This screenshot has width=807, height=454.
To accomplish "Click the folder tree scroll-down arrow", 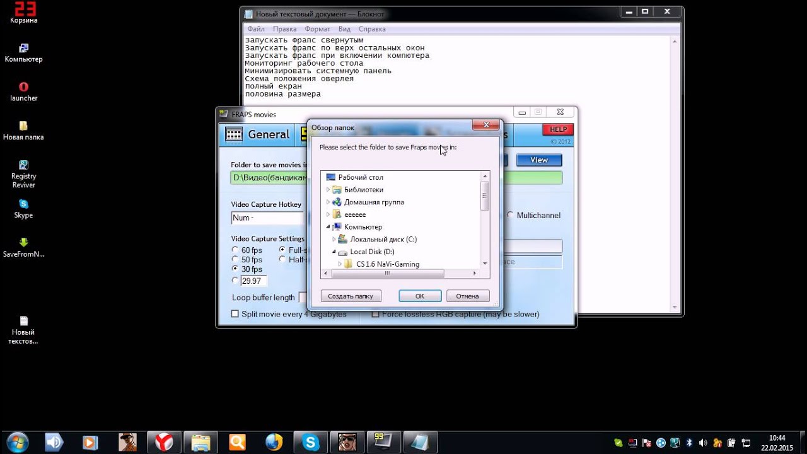I will 485,263.
